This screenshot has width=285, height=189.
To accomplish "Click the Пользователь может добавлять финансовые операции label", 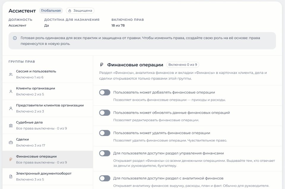I will pyautogui.click(x=164, y=92).
